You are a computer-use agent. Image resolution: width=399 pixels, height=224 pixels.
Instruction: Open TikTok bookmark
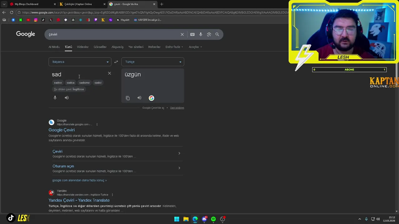click(43, 20)
